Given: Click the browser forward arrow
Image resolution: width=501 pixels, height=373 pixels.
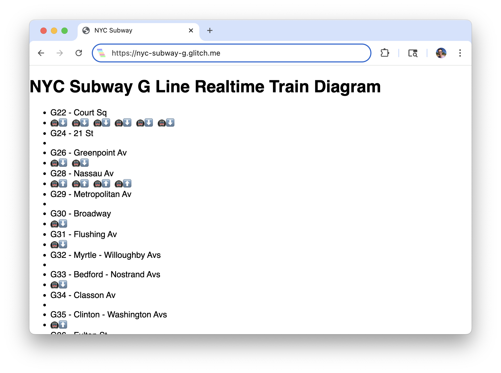Looking at the screenshot, I should pyautogui.click(x=60, y=53).
